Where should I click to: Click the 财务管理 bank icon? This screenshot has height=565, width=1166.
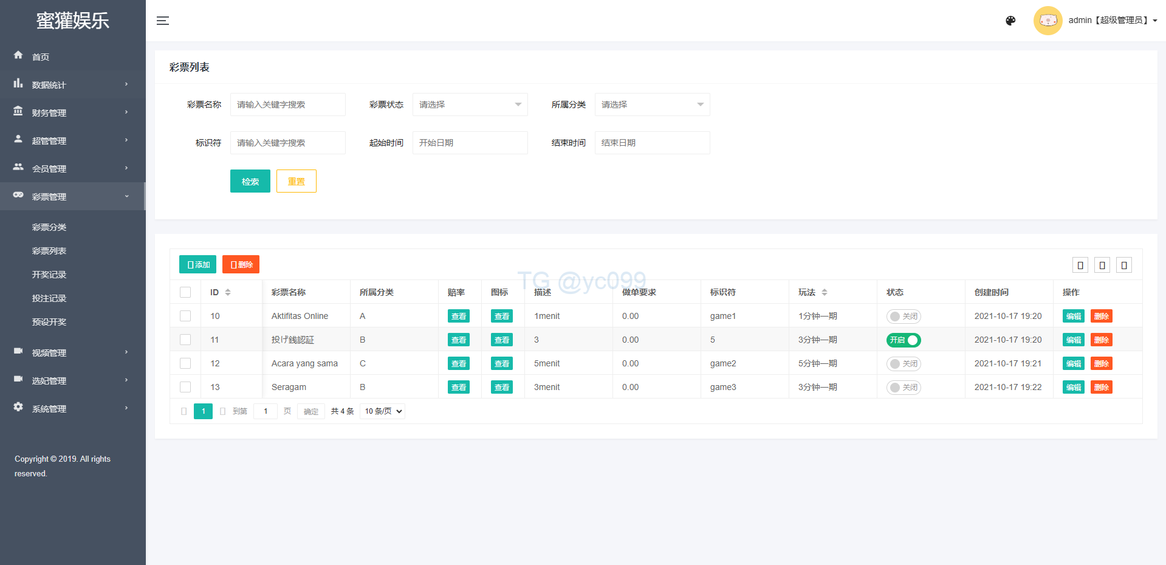point(18,112)
